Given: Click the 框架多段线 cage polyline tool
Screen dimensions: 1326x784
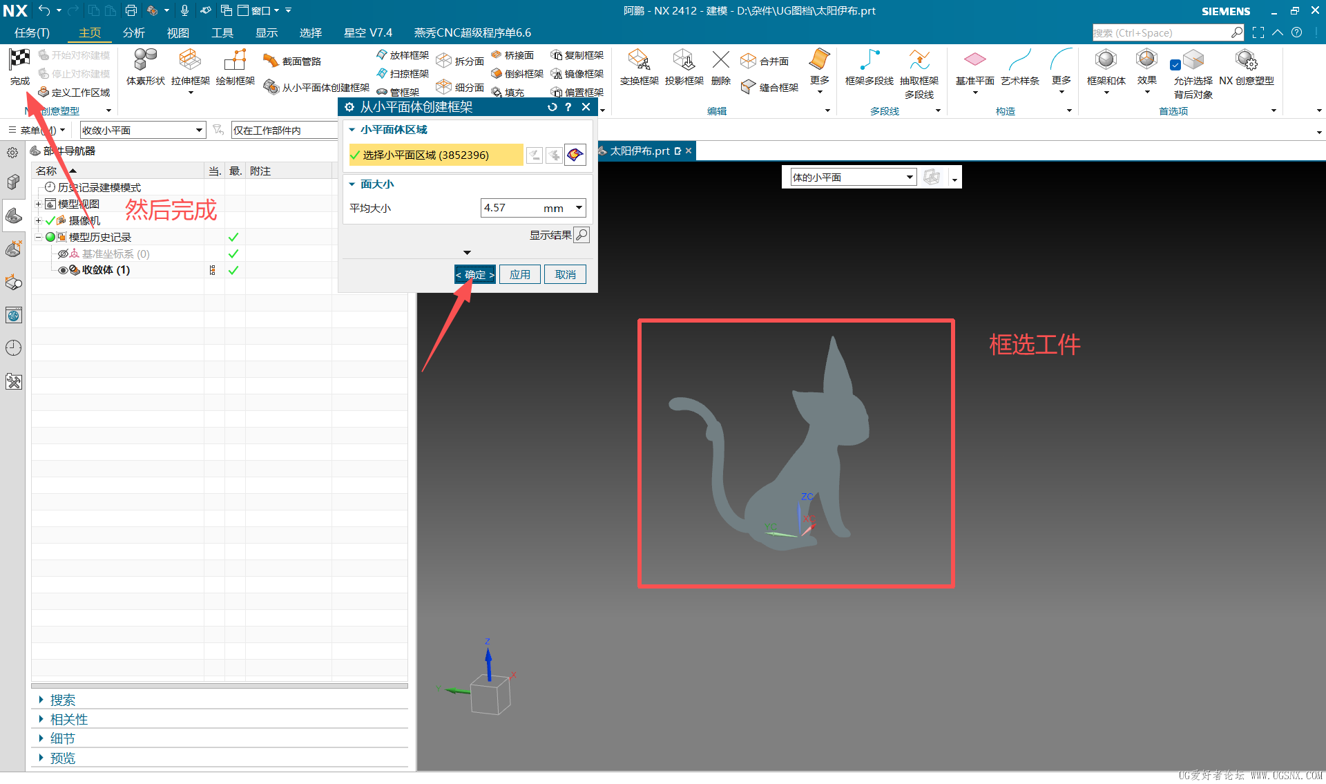Looking at the screenshot, I should coord(869,67).
